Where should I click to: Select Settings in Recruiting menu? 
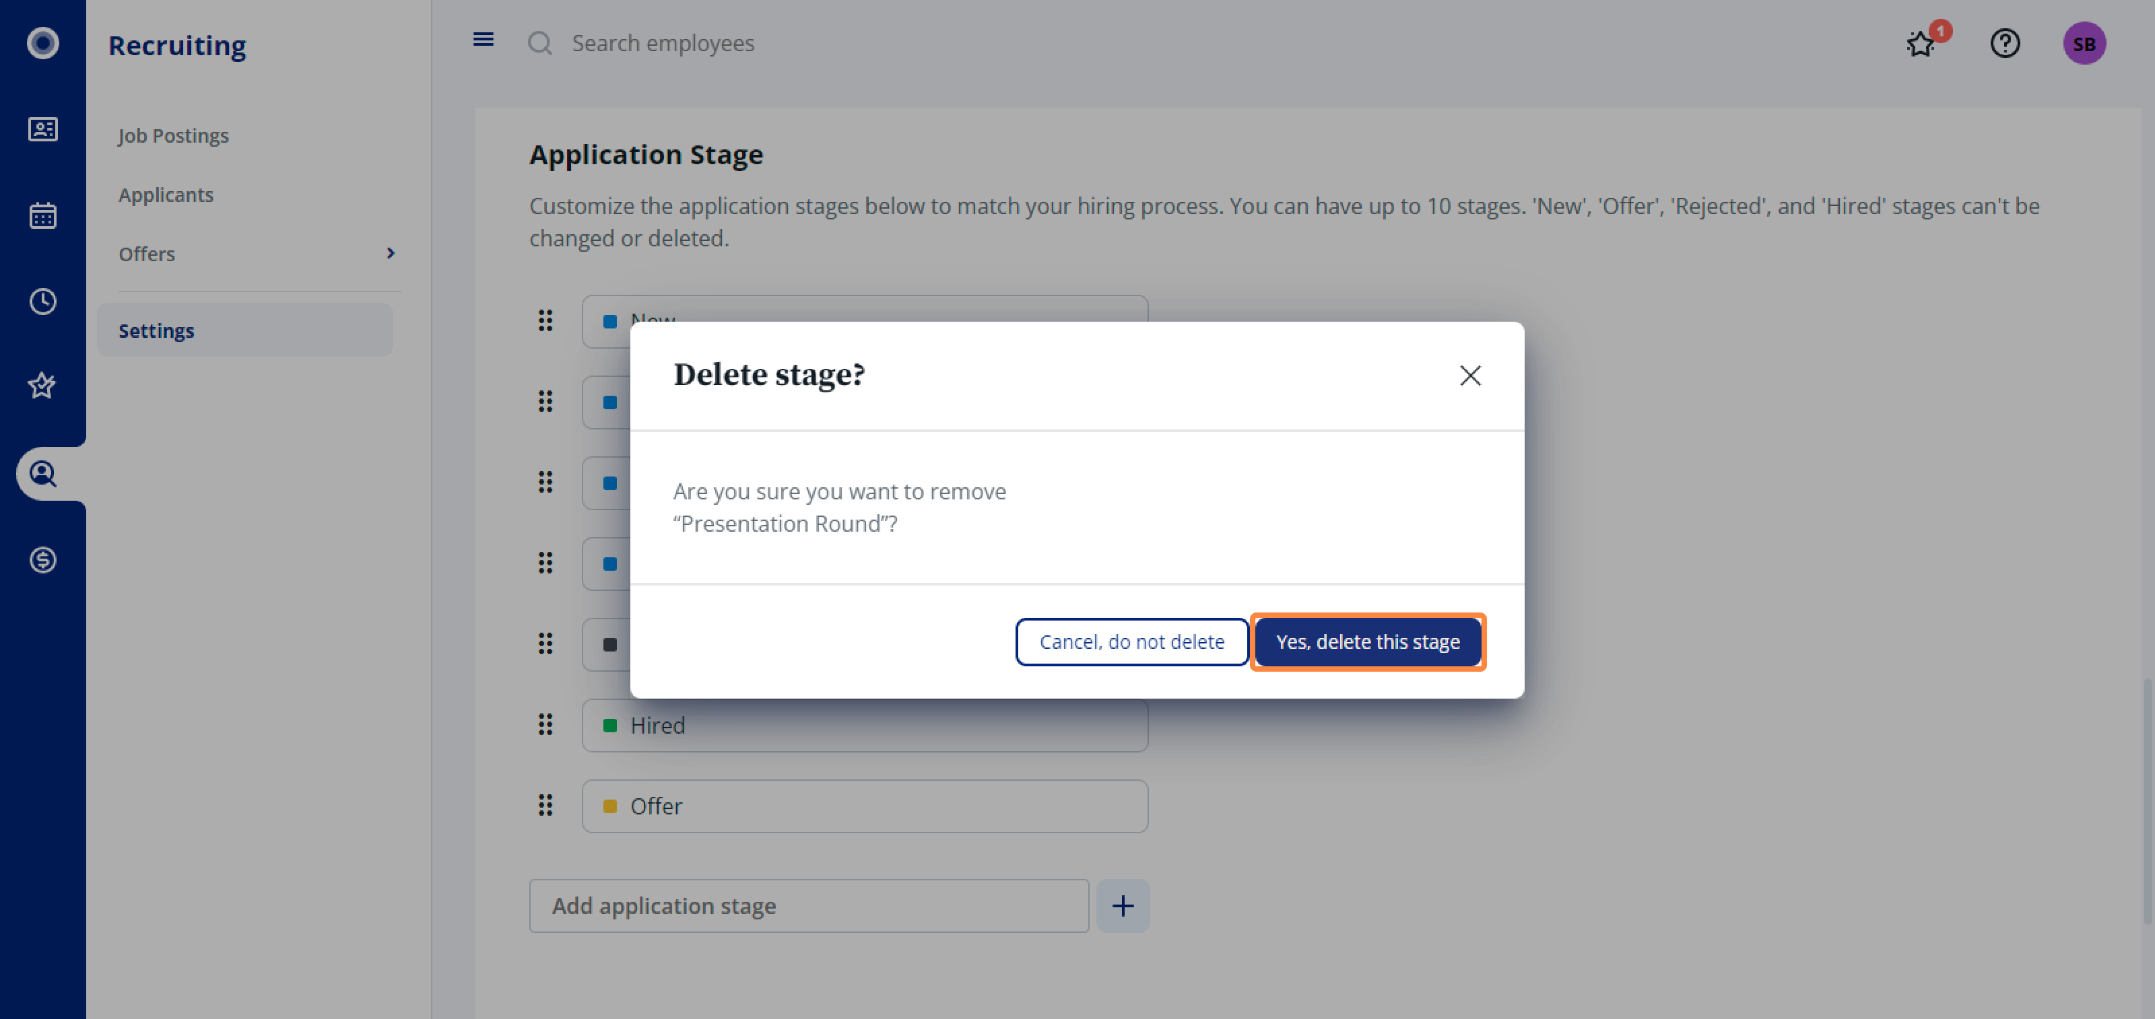pyautogui.click(x=245, y=330)
